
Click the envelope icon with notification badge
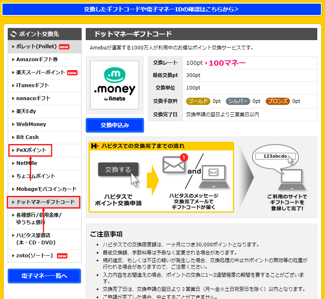point(175,164)
